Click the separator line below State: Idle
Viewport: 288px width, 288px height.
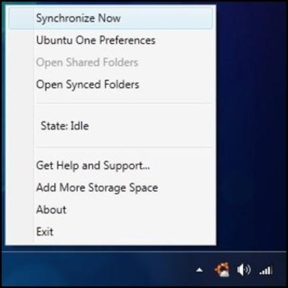(124, 147)
